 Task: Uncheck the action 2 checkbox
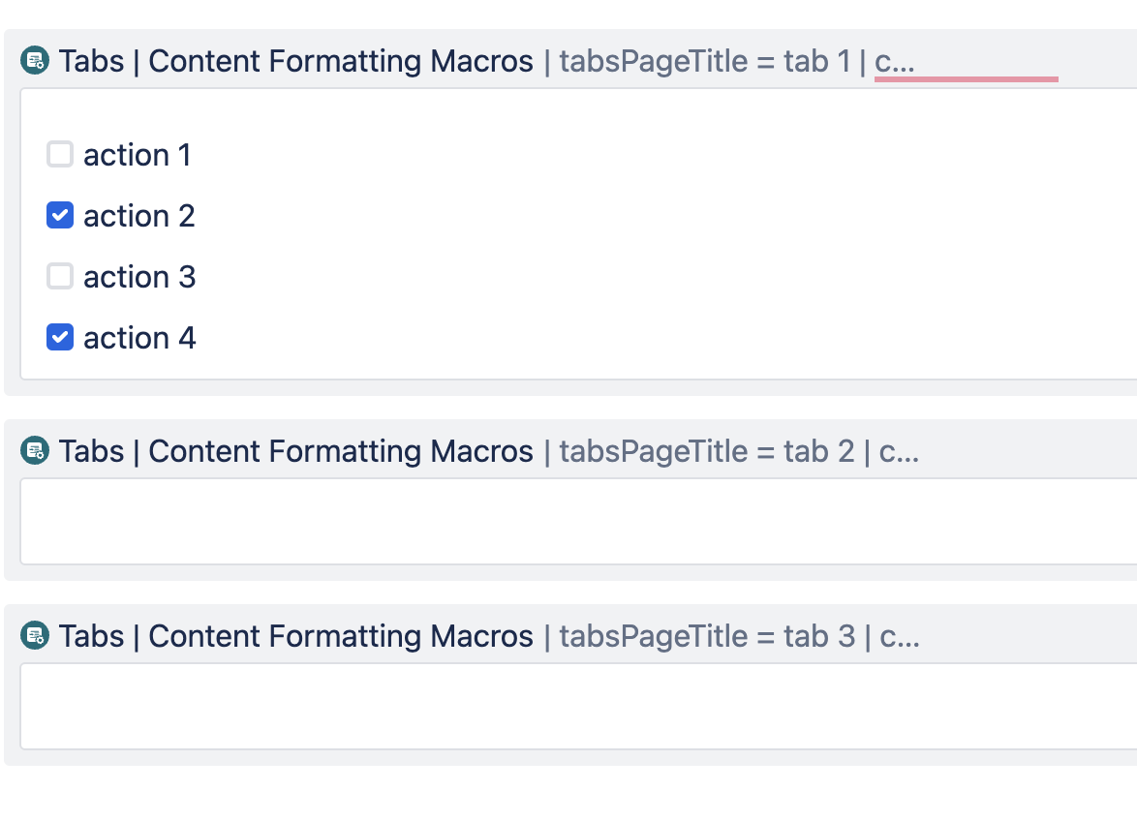(60, 215)
